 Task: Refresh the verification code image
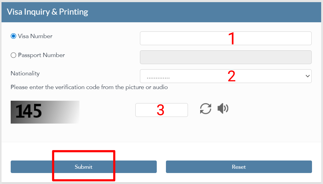[206, 109]
